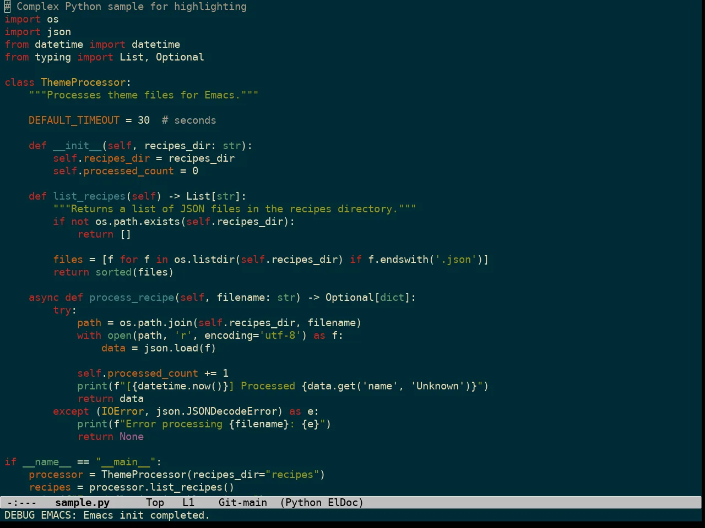Click 'self.processed_count = 0' line
The width and height of the screenshot is (705, 528).
[x=126, y=171]
